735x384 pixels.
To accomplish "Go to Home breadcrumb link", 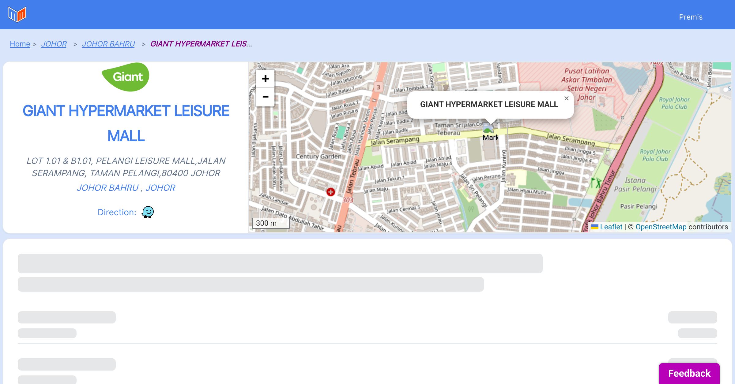I will click(x=20, y=44).
